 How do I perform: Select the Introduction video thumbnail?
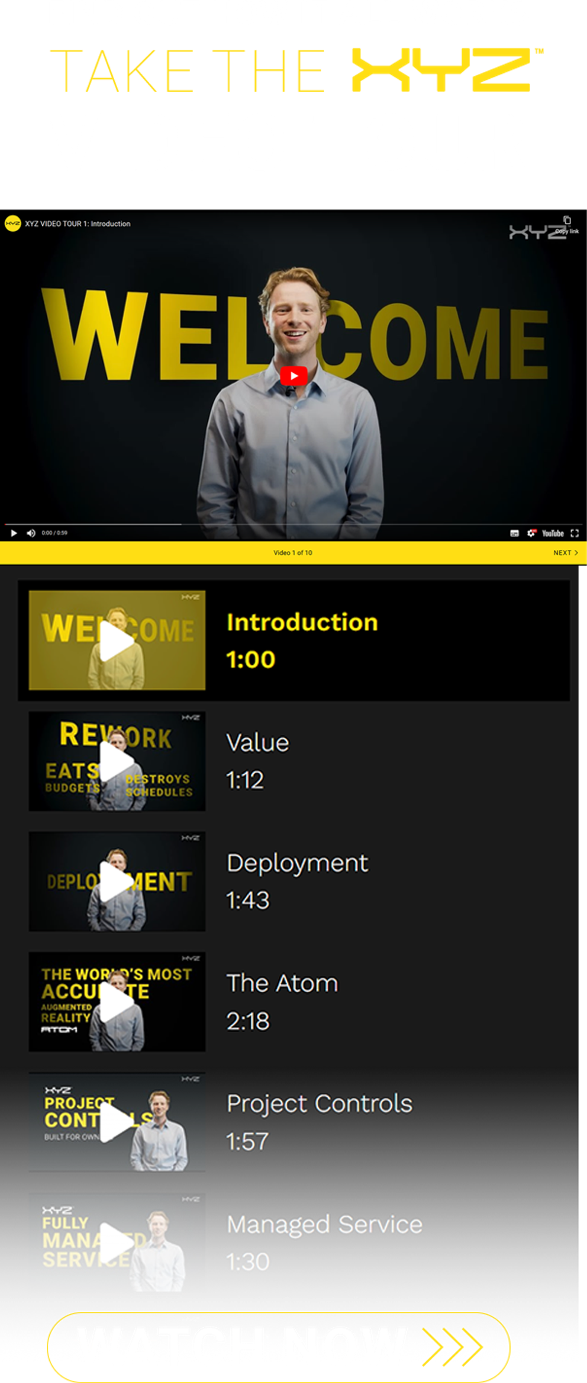117,640
